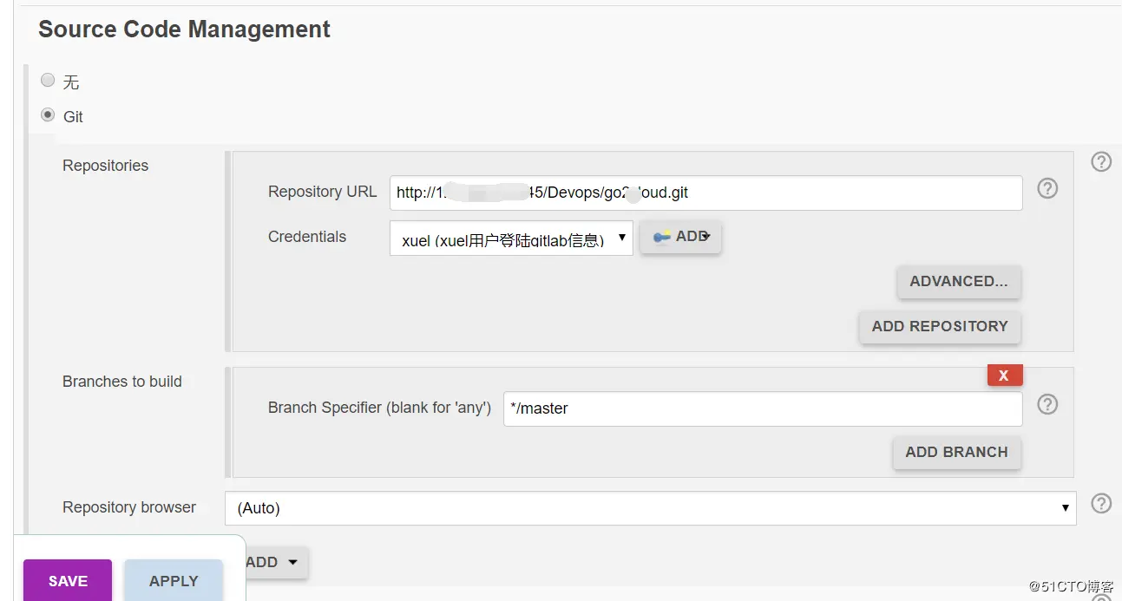Open the Credentials dropdown showing xuel
Screen dimensions: 1122x601
tap(511, 238)
